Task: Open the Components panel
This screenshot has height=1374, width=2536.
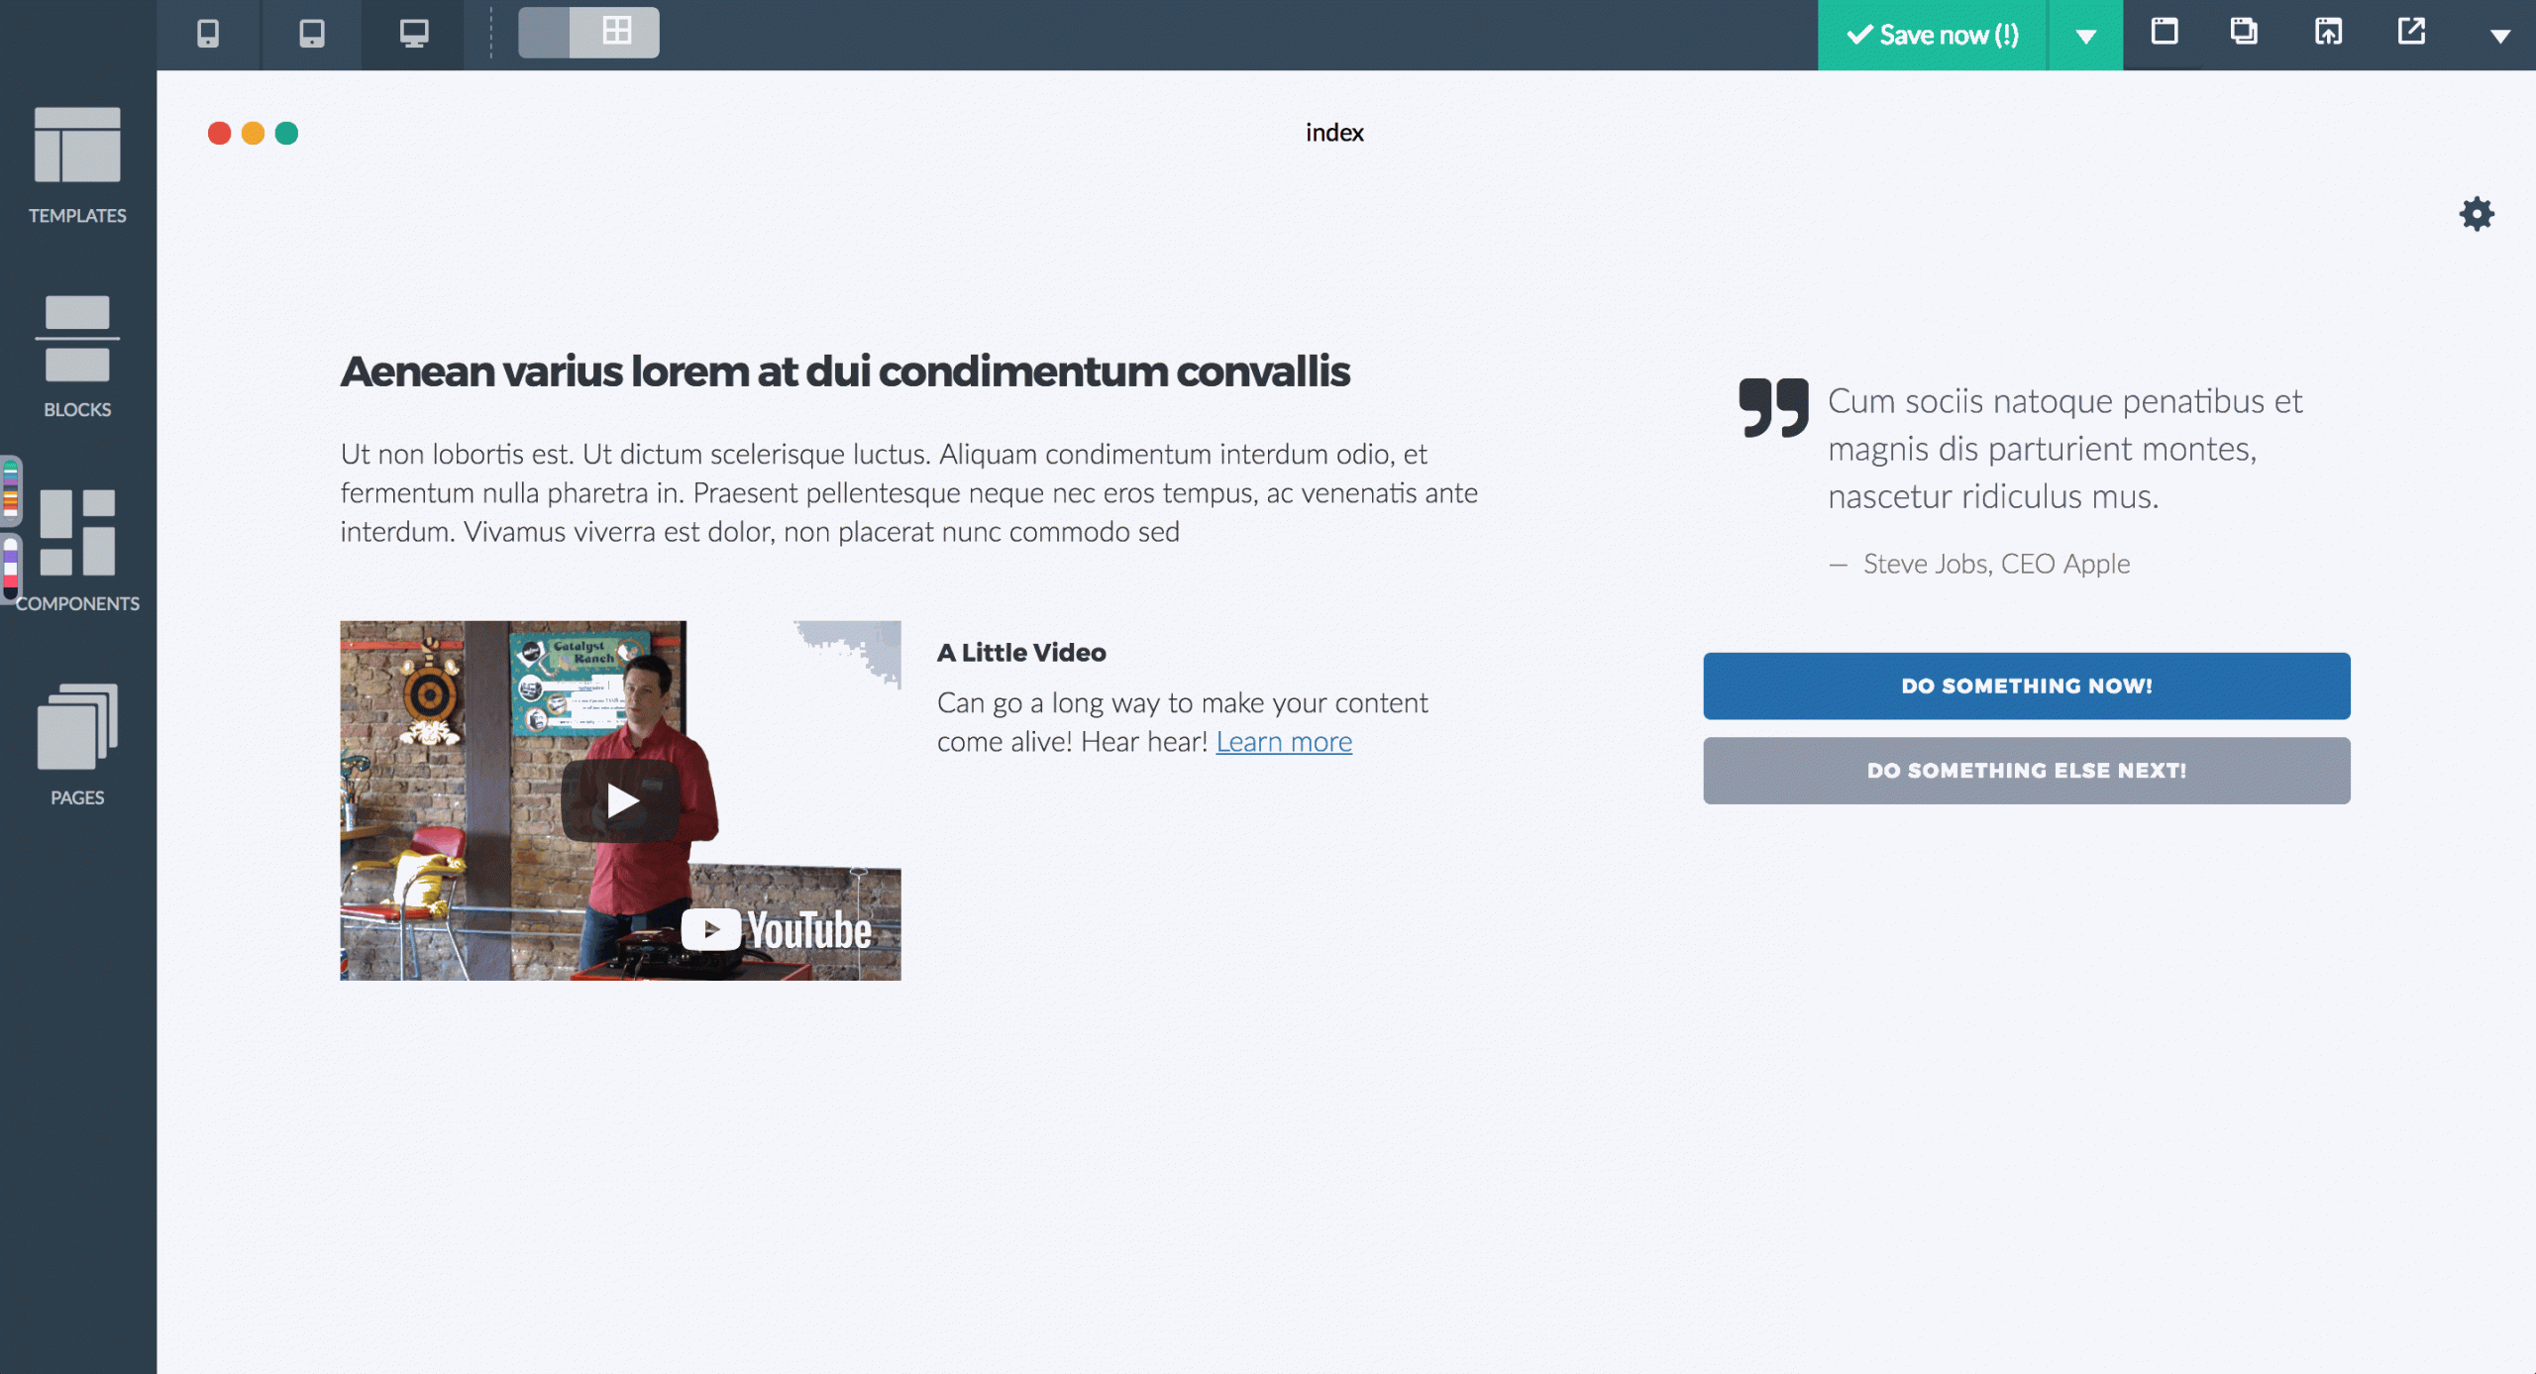Action: pyautogui.click(x=78, y=543)
